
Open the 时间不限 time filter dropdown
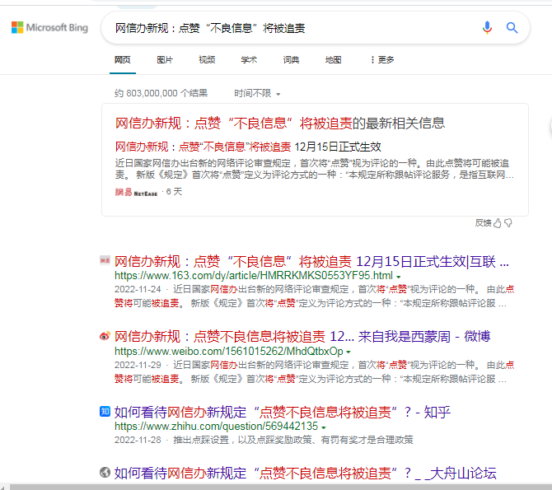(257, 93)
